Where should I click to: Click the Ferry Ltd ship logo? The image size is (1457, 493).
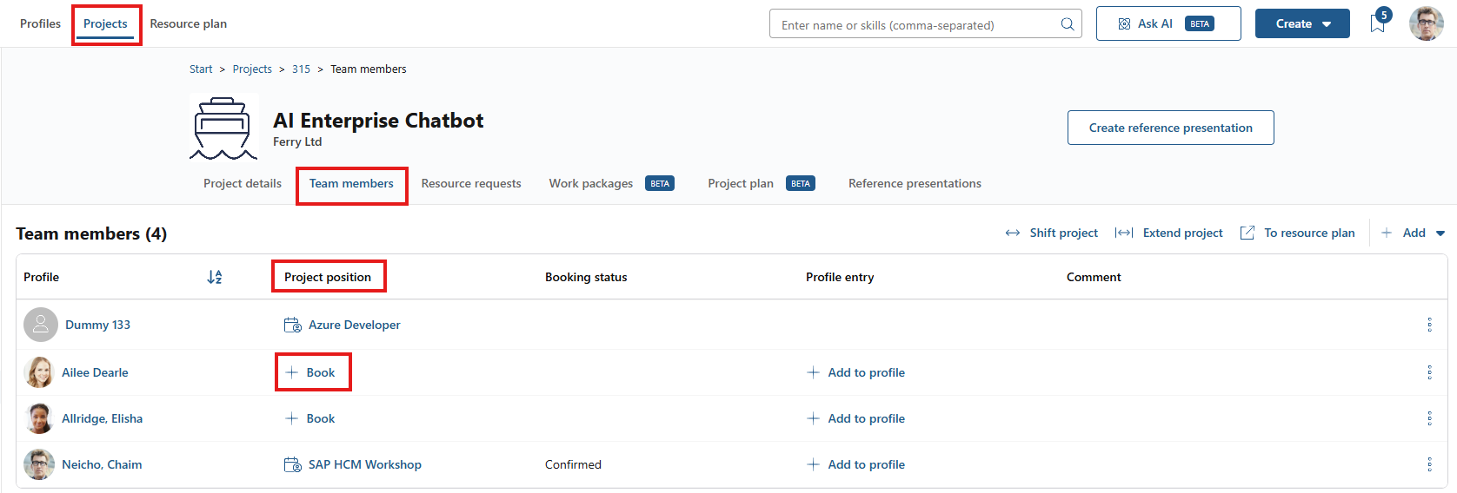point(223,128)
